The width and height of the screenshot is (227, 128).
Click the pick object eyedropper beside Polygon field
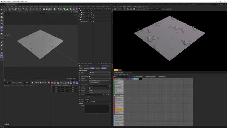tap(110, 86)
